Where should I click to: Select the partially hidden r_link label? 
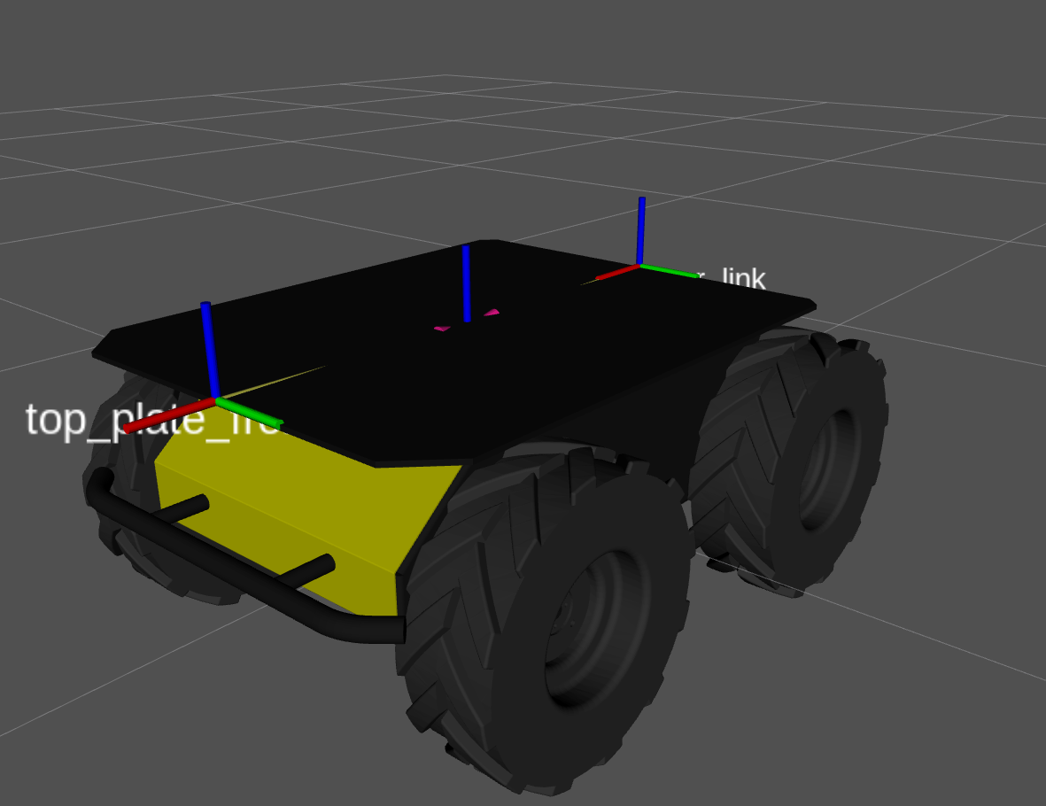click(x=731, y=280)
